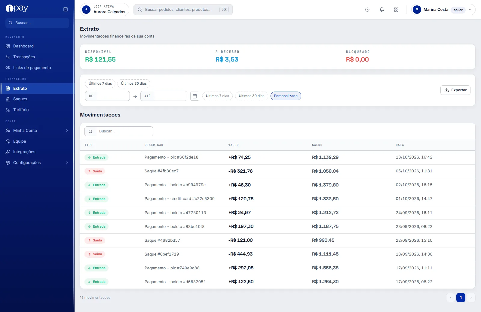Select the upper Últimos 7 dias chip
The width and height of the screenshot is (481, 312).
click(x=100, y=83)
